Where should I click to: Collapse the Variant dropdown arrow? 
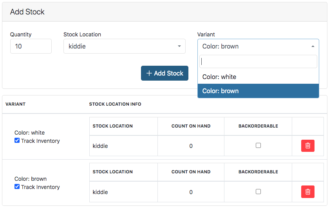(x=313, y=46)
